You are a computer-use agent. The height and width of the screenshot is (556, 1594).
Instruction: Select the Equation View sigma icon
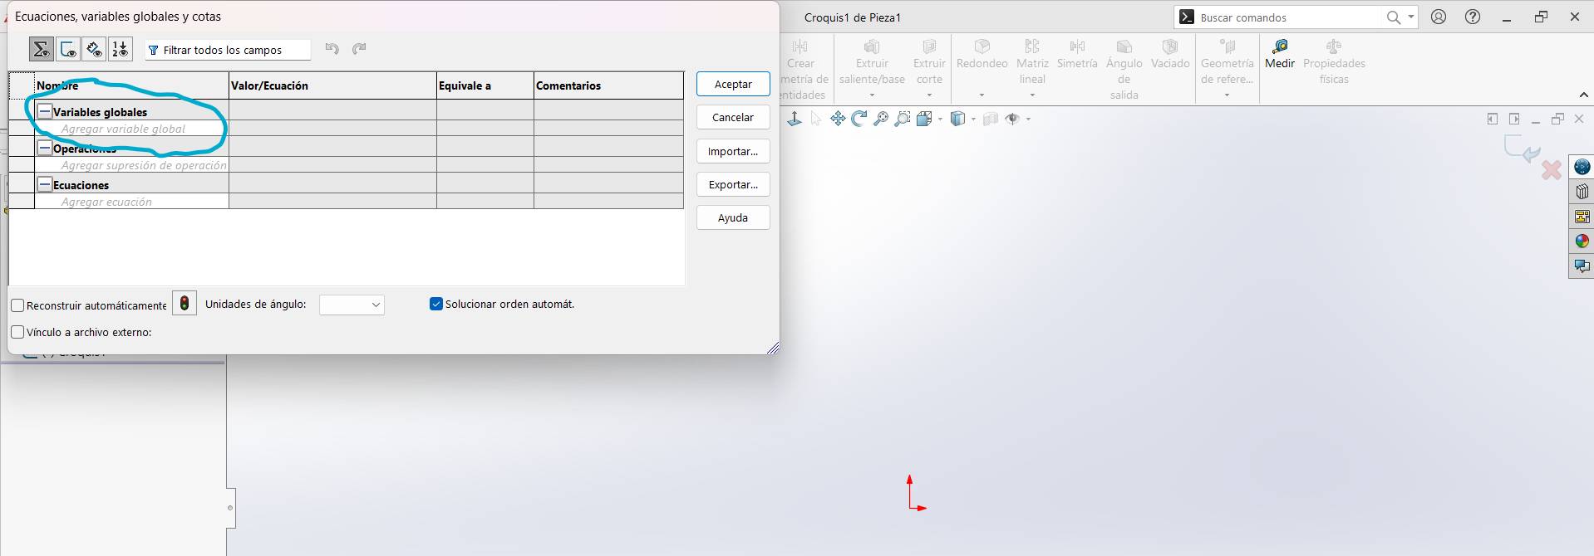(42, 50)
